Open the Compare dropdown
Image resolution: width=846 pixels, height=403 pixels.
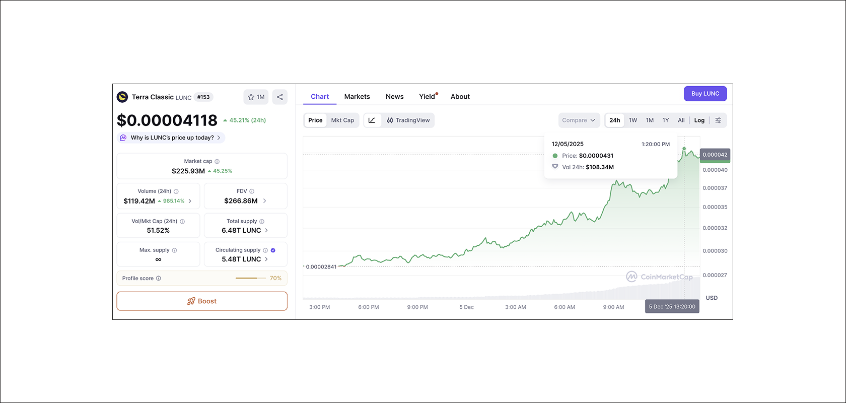click(579, 120)
